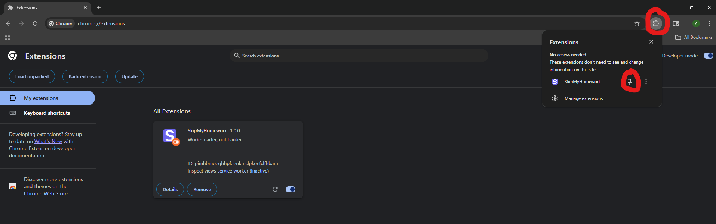This screenshot has width=716, height=224.
Task: Close the Extensions popup
Action: point(651,42)
